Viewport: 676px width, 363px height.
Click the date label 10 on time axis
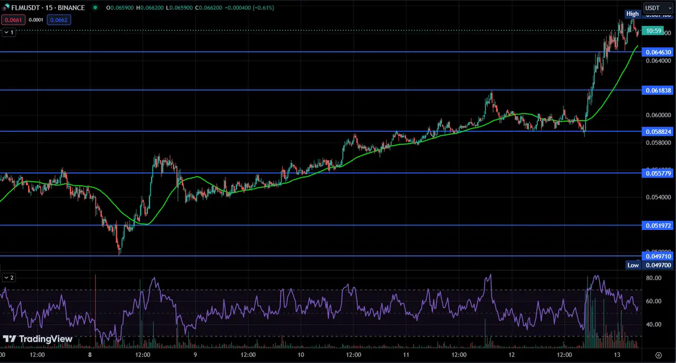coord(301,355)
